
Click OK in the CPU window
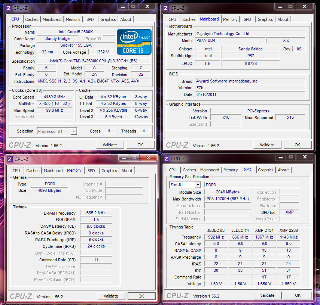[140, 145]
